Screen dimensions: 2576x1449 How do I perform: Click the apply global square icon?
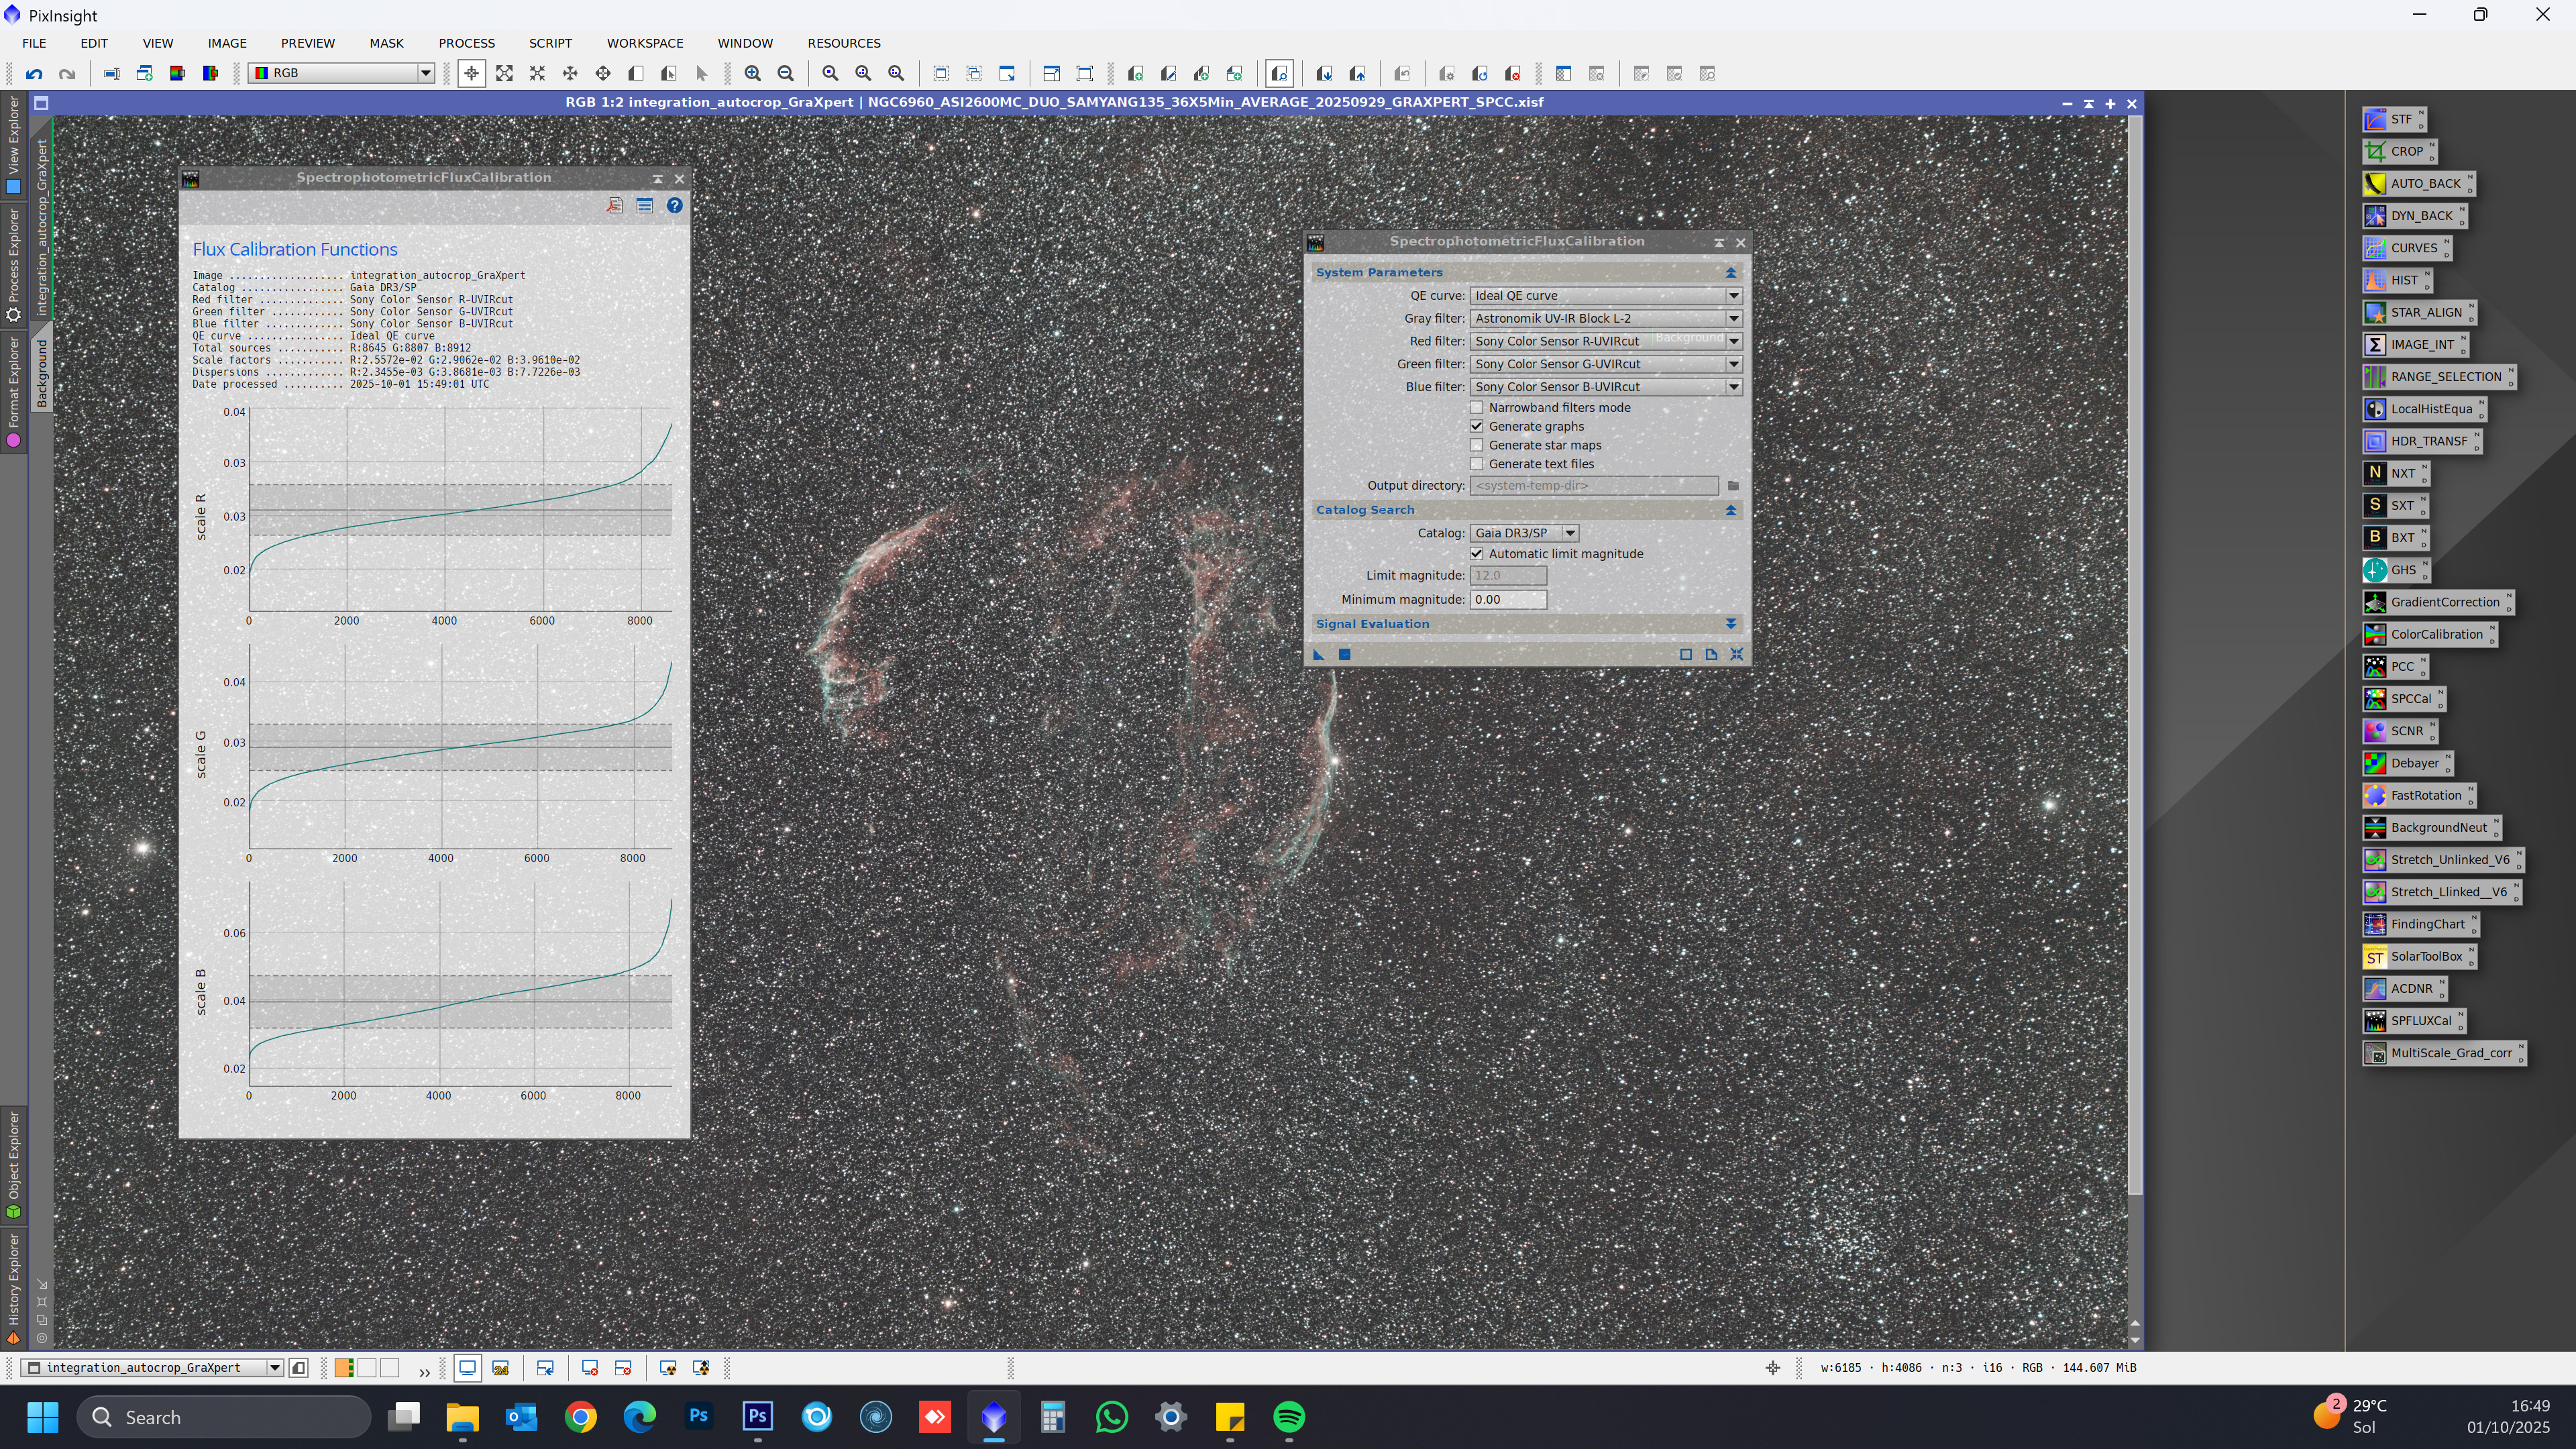[1344, 654]
